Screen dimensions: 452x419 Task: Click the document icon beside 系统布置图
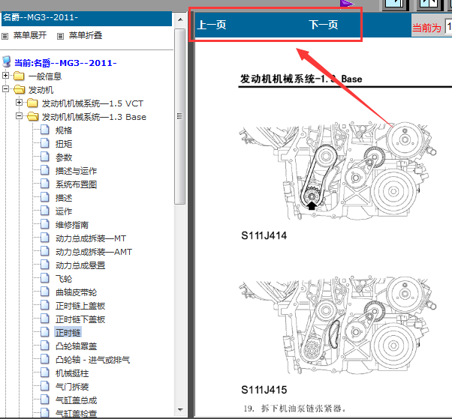[x=45, y=184]
